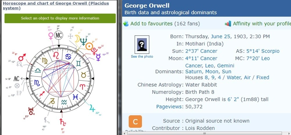Screen dimensions: 291x135
Task: Click the crescent Moon symbol
Action: tap(77, 39)
